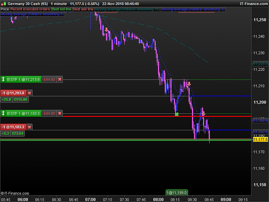Click the 09:00 time axis label
269x202 pixels.
tap(226, 199)
